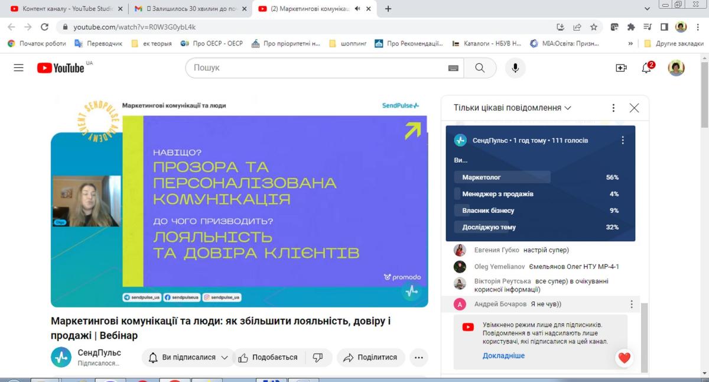The image size is (709, 382).
Task: Install app icon in address bar
Action: (561, 27)
